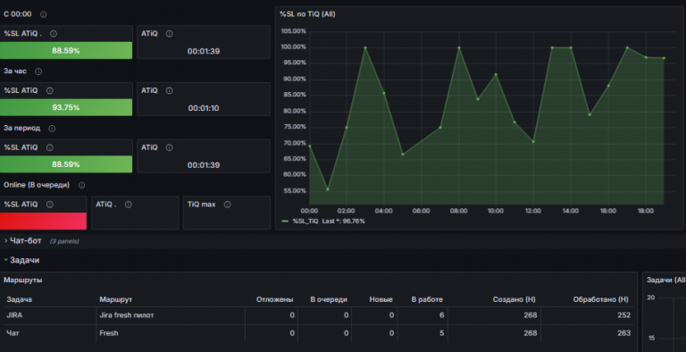Sort table by Создано (Н) column
The width and height of the screenshot is (686, 352).
pyautogui.click(x=514, y=299)
